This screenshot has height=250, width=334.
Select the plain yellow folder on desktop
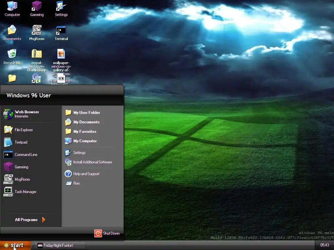pos(12,78)
